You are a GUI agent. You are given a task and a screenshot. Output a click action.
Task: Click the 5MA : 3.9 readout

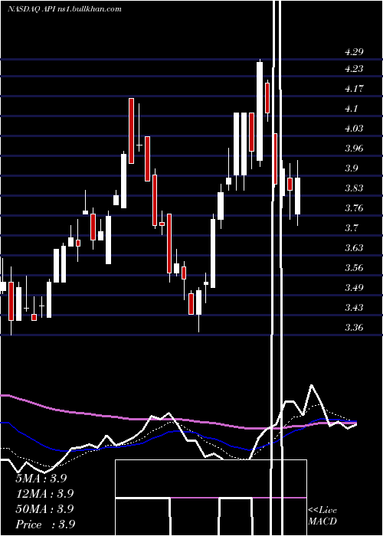click(x=41, y=479)
